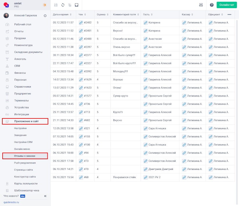Screen dimensions: 239x206
Task: Open cashier link icon in row #713
Action: tap(184, 112)
